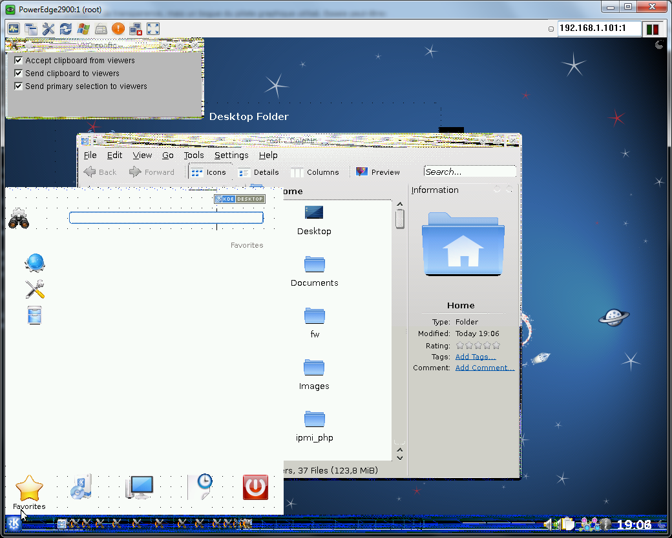Click the Add Tags link
Screen dimensions: 672x538
coord(475,357)
